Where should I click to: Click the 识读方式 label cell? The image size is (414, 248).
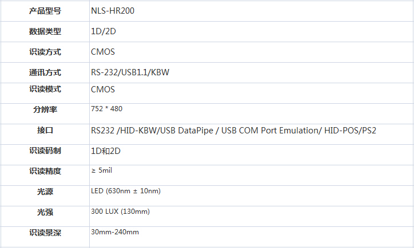(45, 52)
